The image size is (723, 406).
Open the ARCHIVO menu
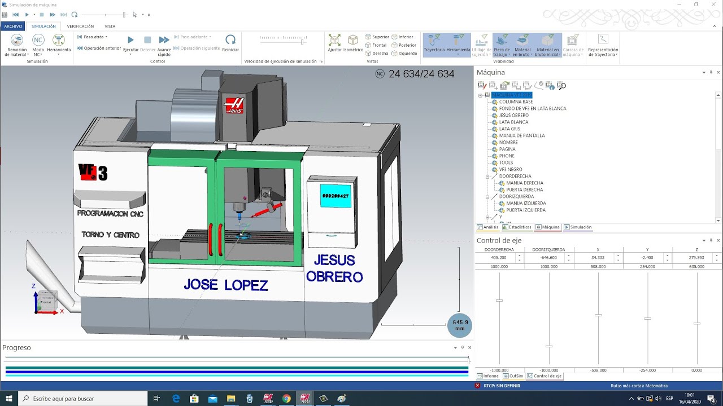(x=13, y=26)
